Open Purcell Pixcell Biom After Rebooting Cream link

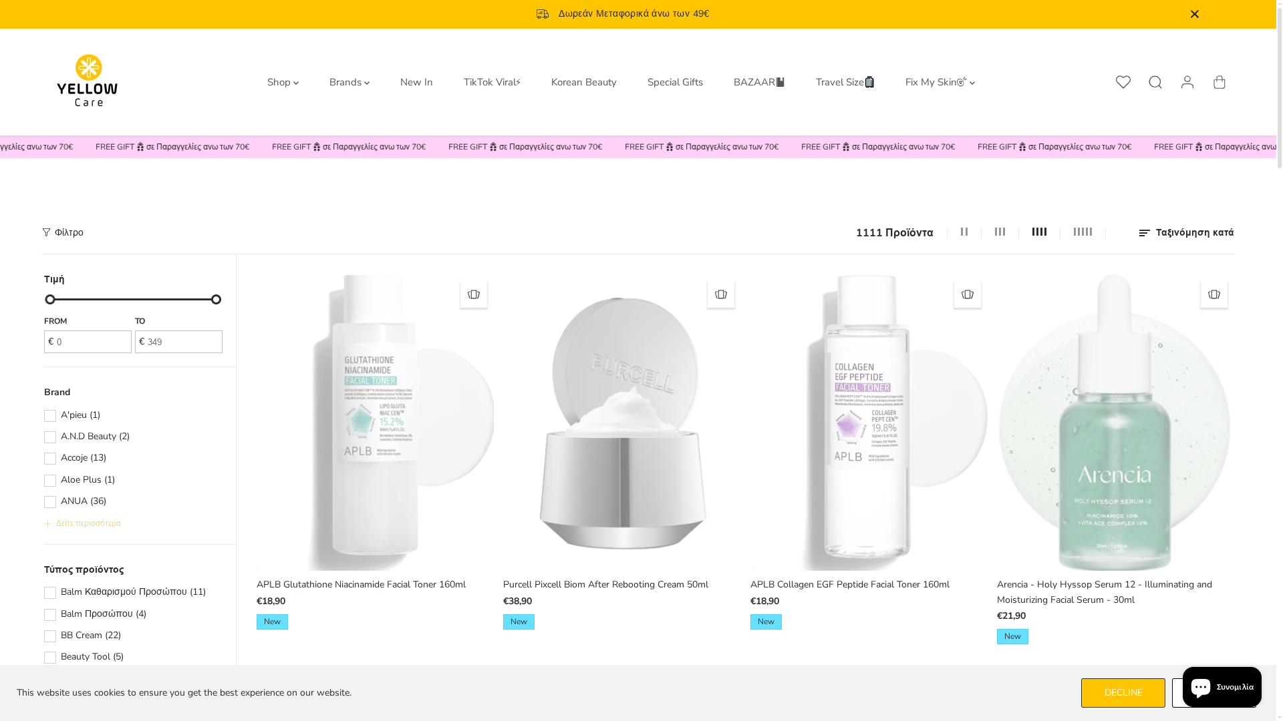[x=605, y=584]
